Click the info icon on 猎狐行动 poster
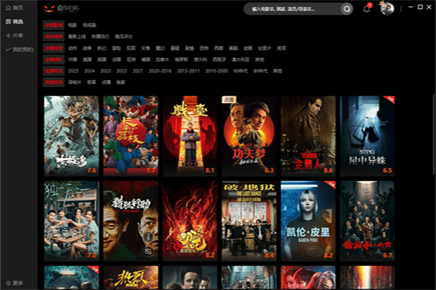The height and width of the screenshot is (290, 436). pos(148,236)
